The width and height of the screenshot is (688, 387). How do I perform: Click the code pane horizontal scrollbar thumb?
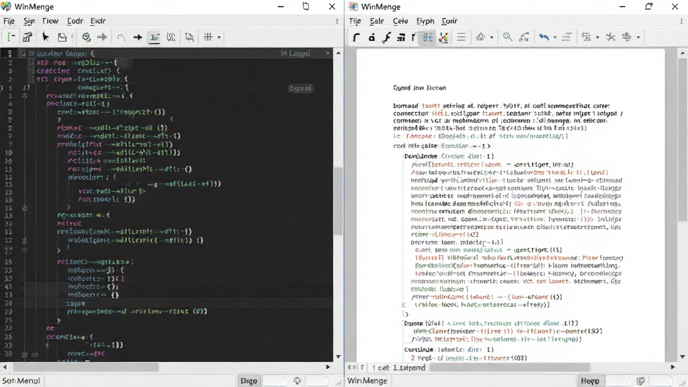coord(85,367)
